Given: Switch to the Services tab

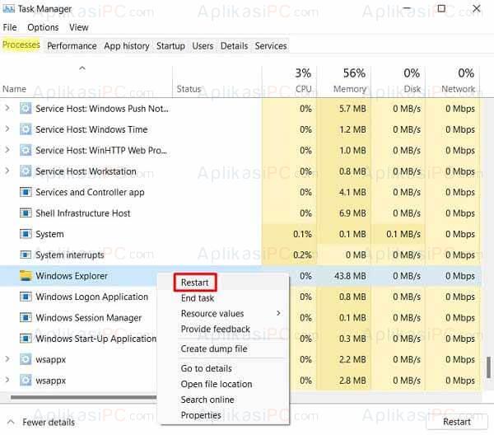Looking at the screenshot, I should coord(271,46).
